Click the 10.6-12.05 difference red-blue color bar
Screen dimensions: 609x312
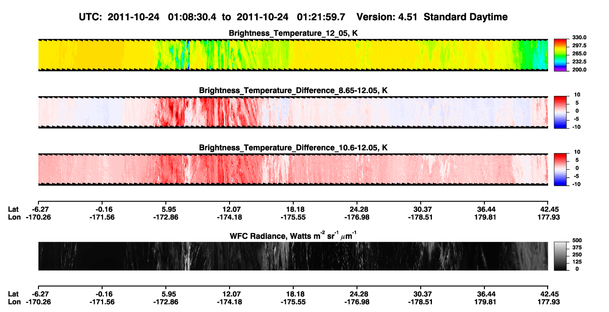(560, 168)
